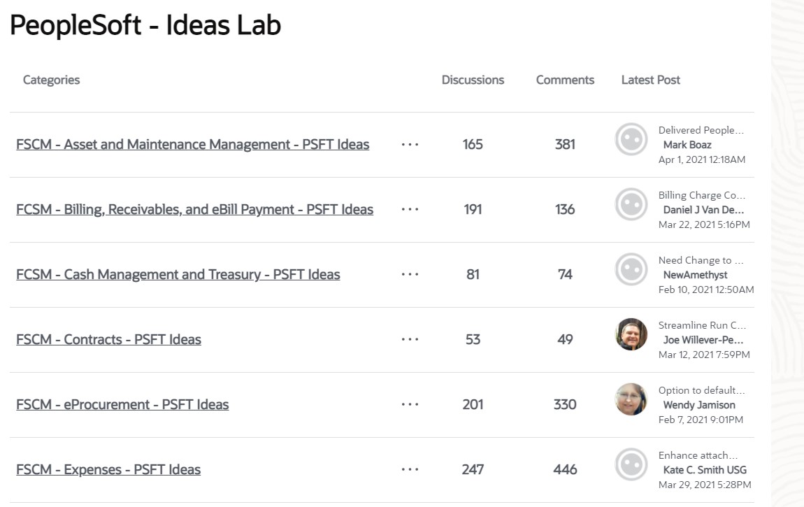Open options ellipsis for Contracts row
804x507 pixels.
410,340
